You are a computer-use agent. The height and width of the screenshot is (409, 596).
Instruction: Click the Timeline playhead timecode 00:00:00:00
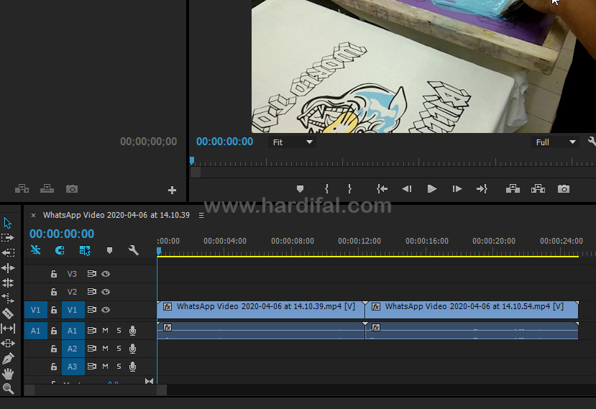click(x=62, y=234)
